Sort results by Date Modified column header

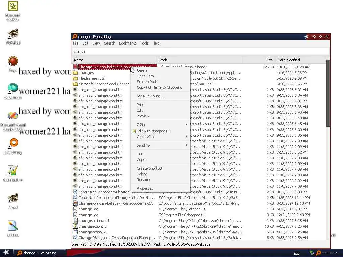tap(300, 60)
